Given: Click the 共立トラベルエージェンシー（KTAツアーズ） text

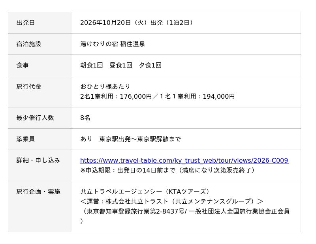Looking at the screenshot, I should pos(145,191).
